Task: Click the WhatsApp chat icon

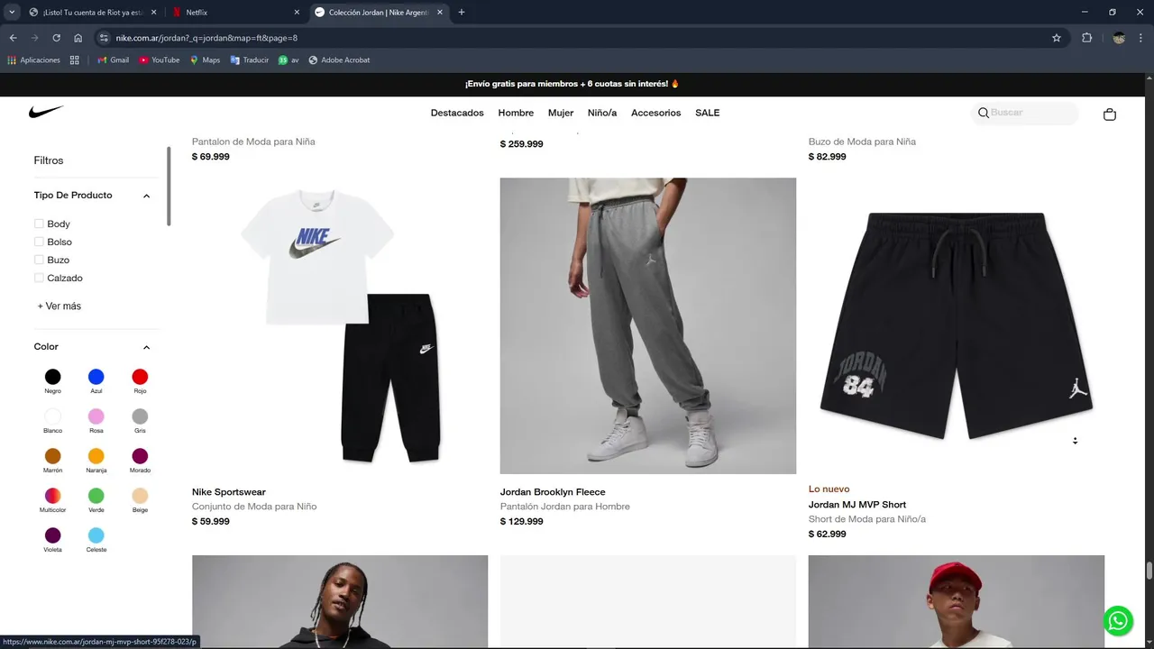Action: [1118, 621]
